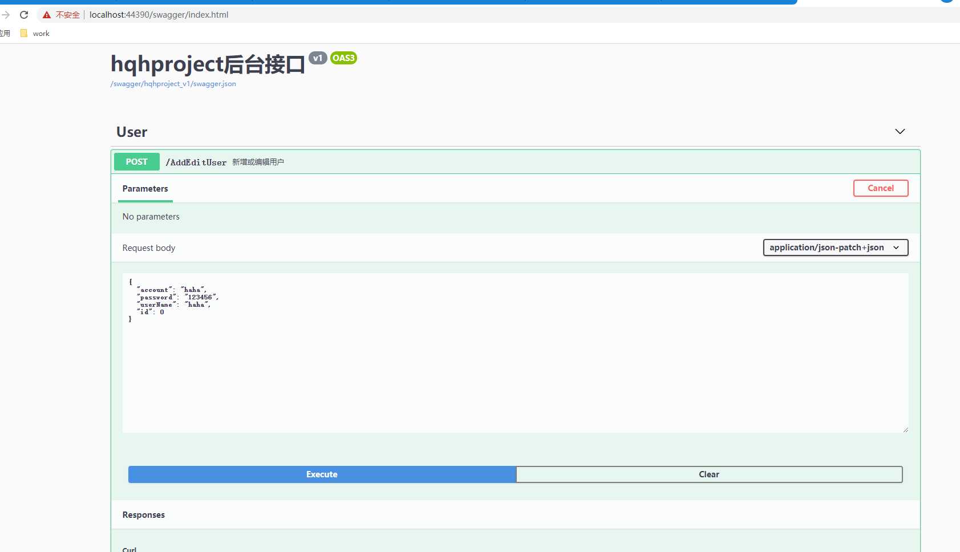960x552 pixels.
Task: Grab the textarea resize handle corner
Action: coord(905,429)
